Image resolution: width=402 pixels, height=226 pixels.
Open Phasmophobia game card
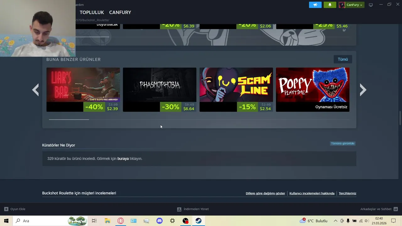pos(160,89)
